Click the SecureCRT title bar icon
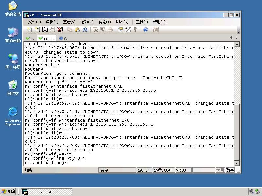The width and height of the screenshot is (262, 196). click(x=27, y=15)
